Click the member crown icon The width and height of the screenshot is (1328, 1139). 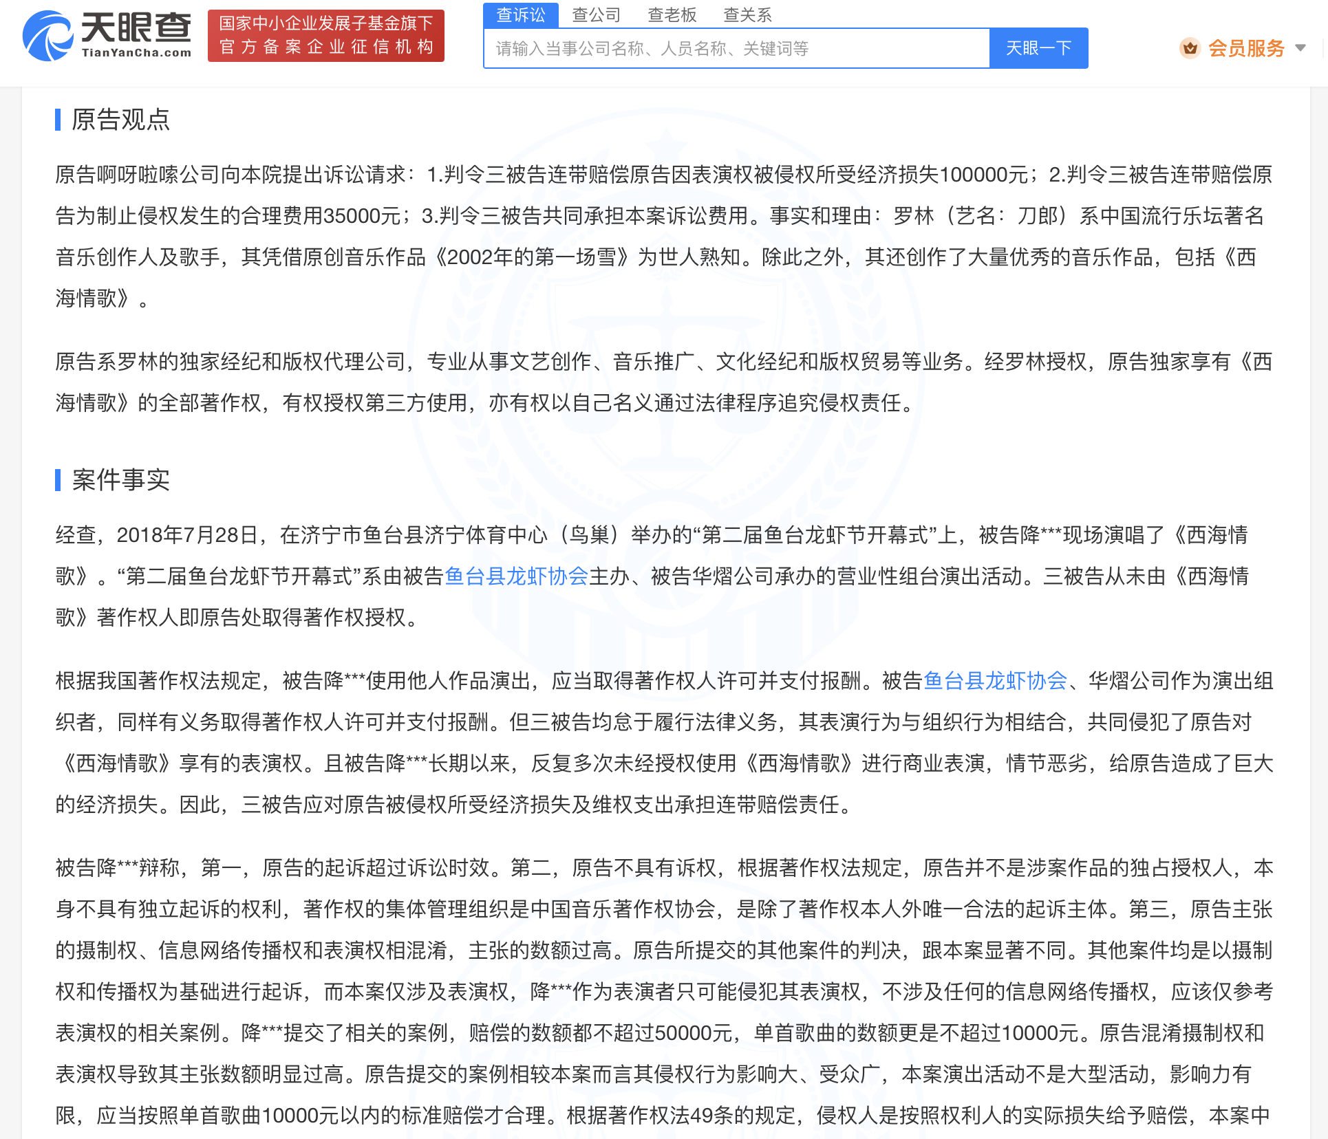(x=1190, y=48)
